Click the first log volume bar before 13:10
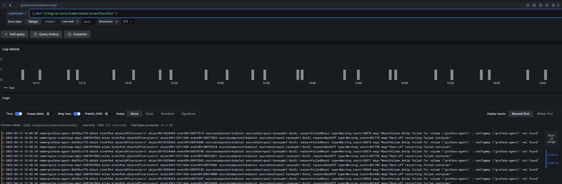This screenshot has height=184, width=562. pyautogui.click(x=23, y=75)
